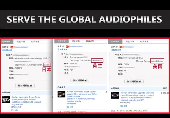The image size is (170, 118).
Task: Click (zhang lei) under the Netherlands order product
Action: (x=71, y=104)
